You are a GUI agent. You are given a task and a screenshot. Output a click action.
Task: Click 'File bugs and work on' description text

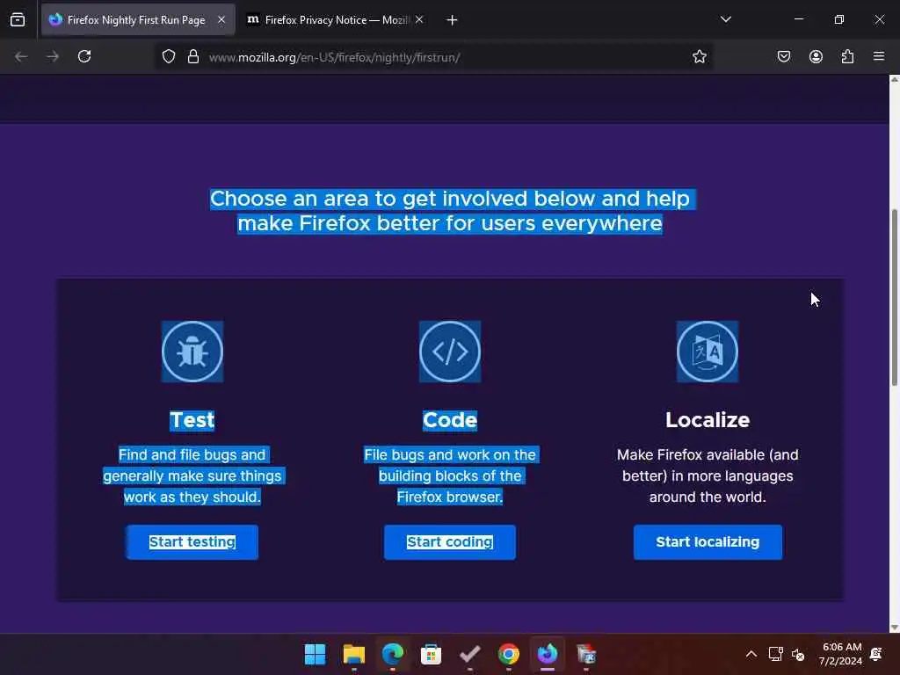[x=450, y=475]
